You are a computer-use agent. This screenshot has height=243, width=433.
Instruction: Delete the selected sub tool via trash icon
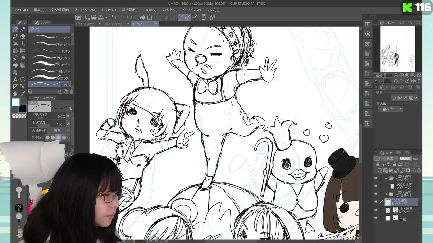71,92
